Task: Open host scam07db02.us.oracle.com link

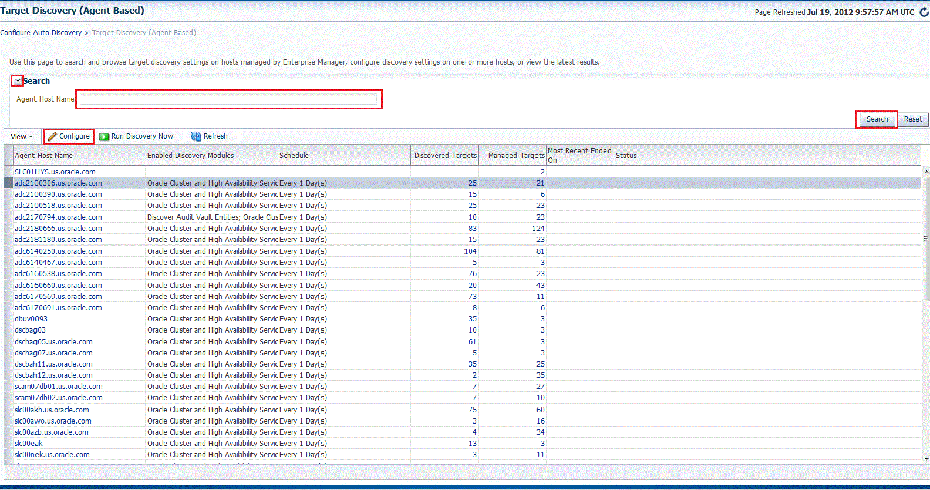Action: [x=59, y=398]
